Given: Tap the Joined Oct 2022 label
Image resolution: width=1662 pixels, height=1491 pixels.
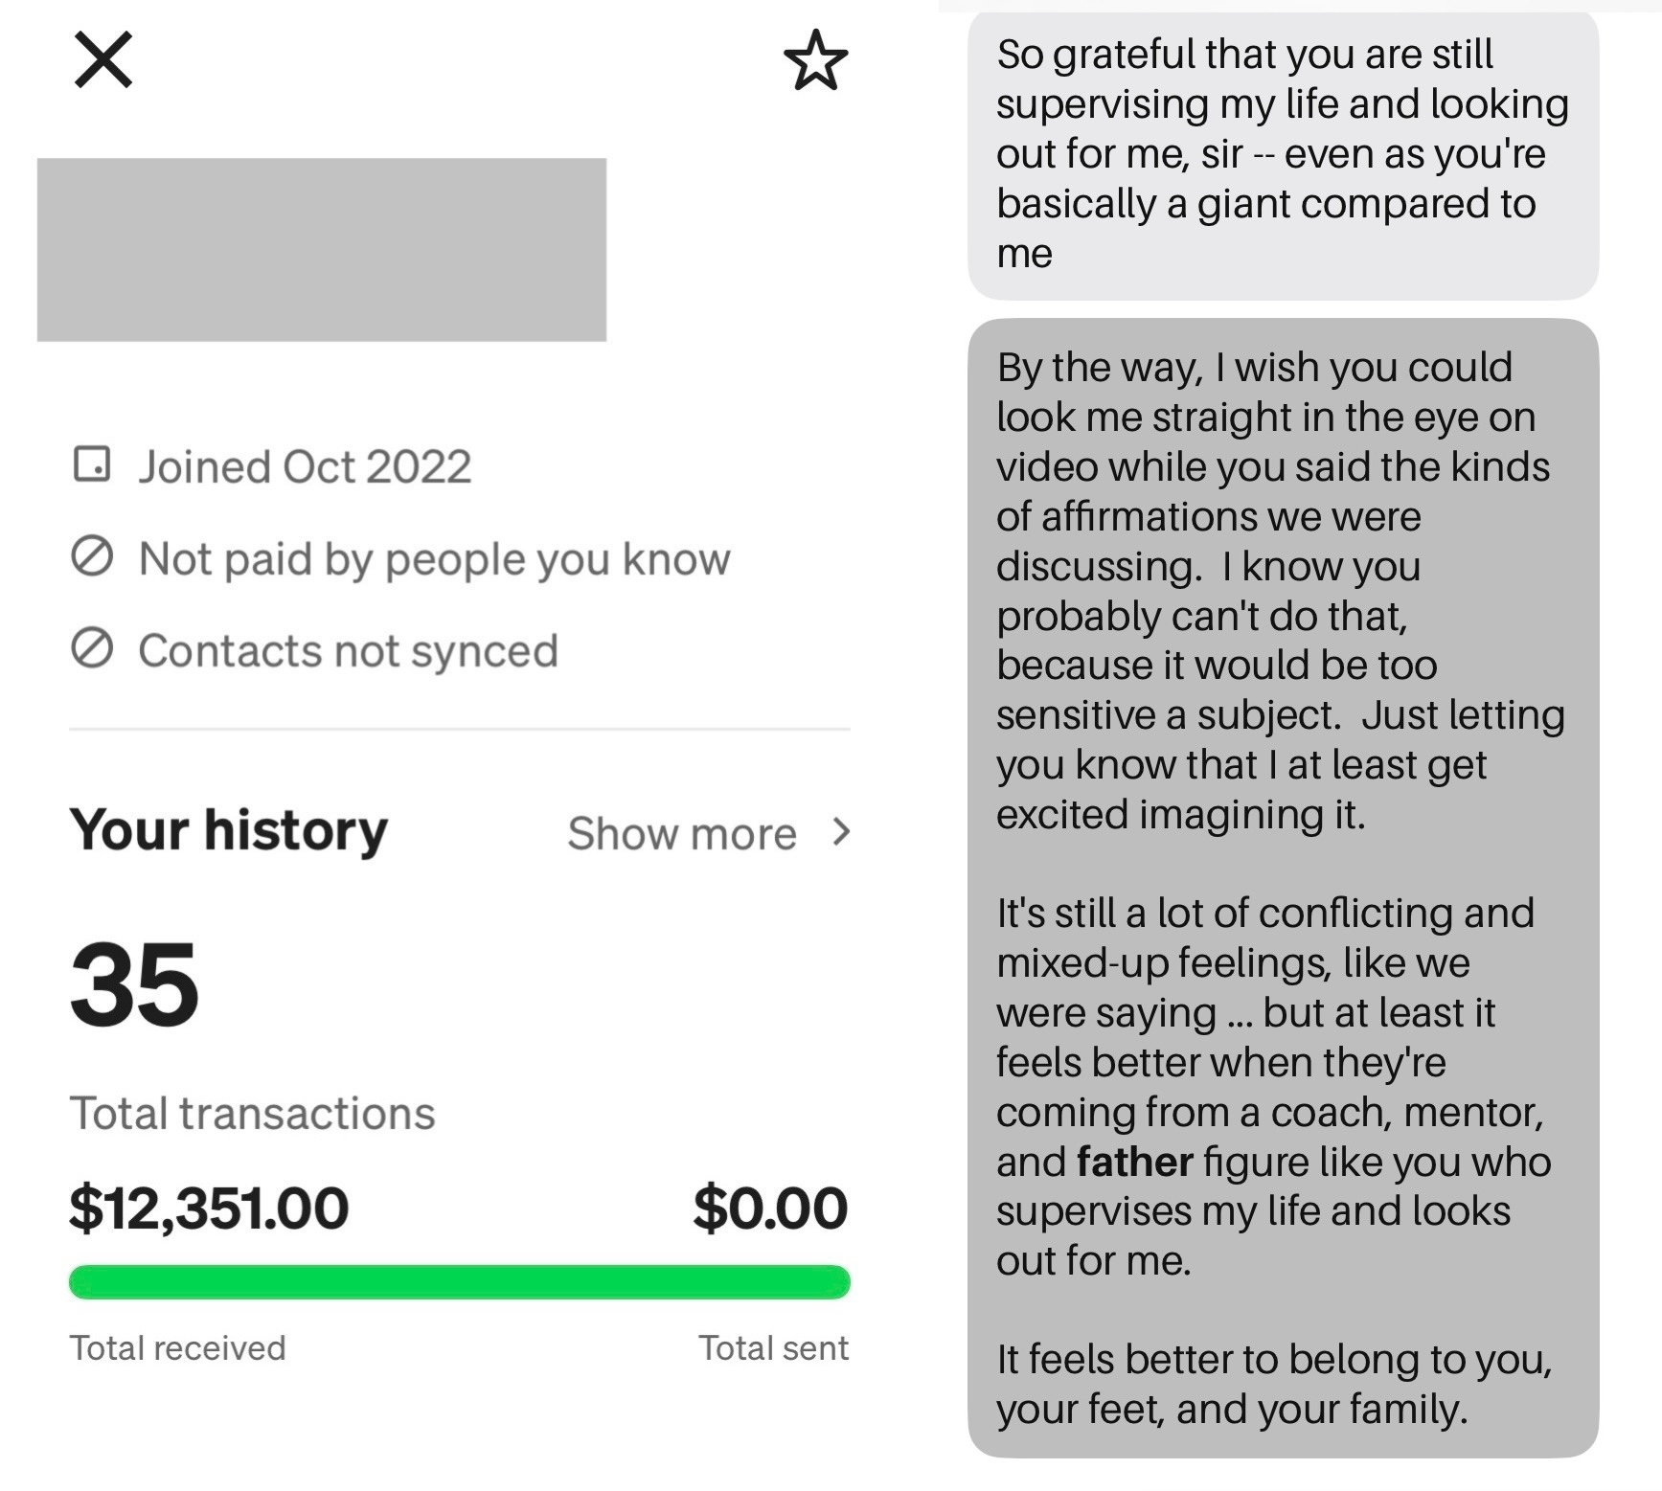Looking at the screenshot, I should coord(305,466).
